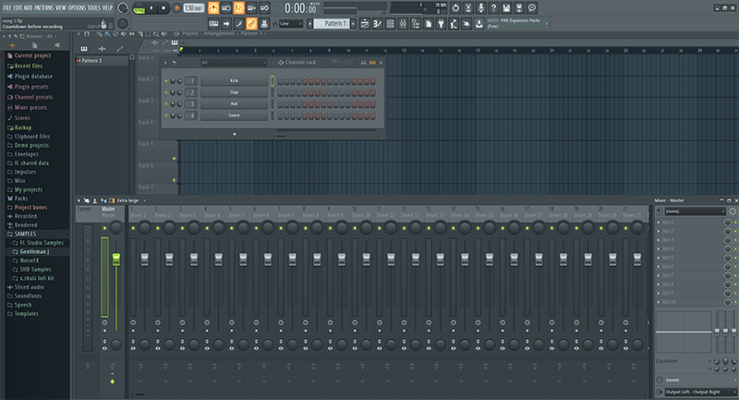The image size is (739, 400).
Task: Activate first step of Kick row
Action: (281, 81)
